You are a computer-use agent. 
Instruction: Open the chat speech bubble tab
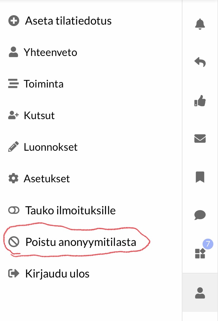click(x=200, y=215)
